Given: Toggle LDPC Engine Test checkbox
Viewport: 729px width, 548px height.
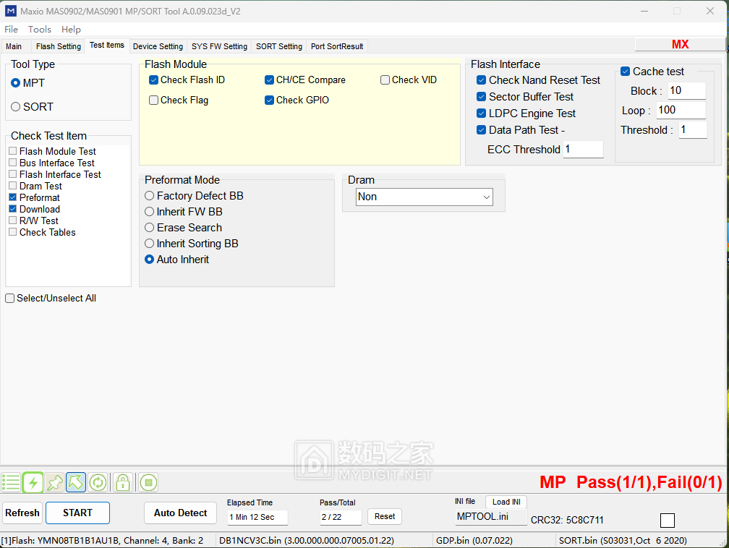Looking at the screenshot, I should click(x=481, y=114).
